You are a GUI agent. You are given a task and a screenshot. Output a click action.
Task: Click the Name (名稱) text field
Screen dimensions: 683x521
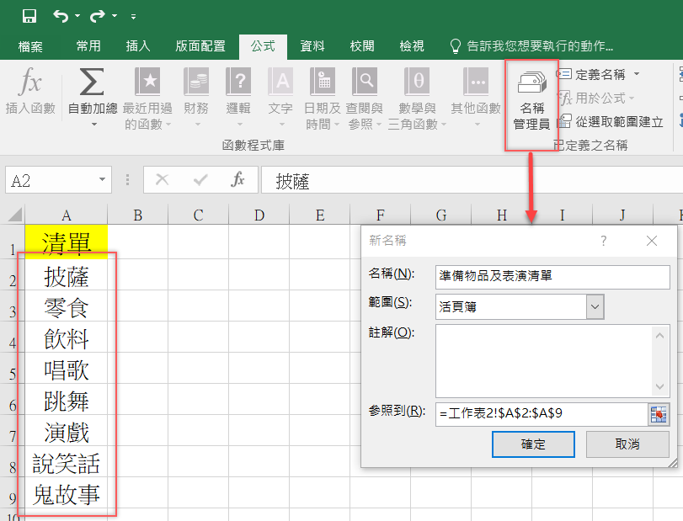click(x=552, y=275)
